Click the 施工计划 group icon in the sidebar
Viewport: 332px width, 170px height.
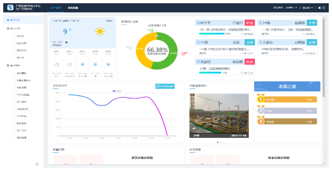click(8, 28)
